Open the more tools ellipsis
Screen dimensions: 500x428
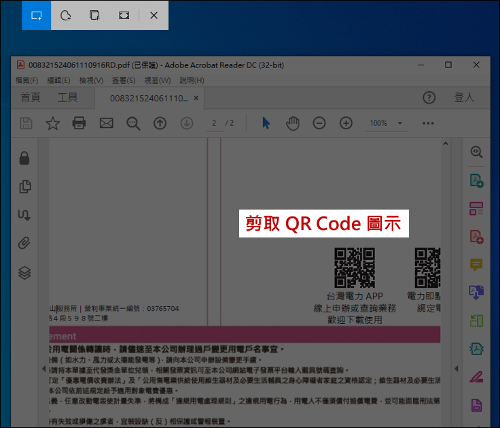point(428,123)
